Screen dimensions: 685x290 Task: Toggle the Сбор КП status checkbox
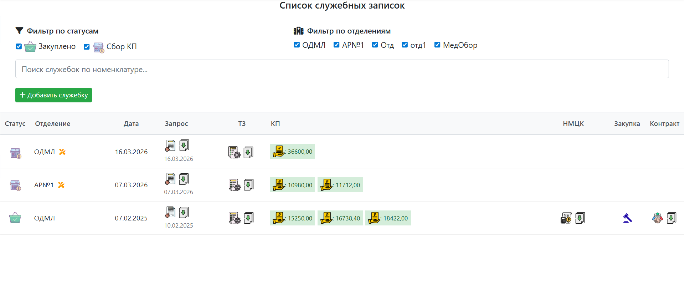(87, 47)
